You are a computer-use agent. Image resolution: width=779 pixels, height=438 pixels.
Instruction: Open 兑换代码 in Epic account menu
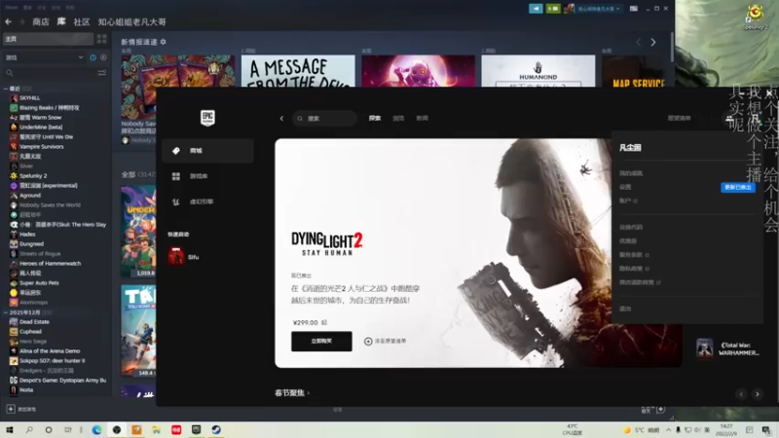click(x=631, y=227)
